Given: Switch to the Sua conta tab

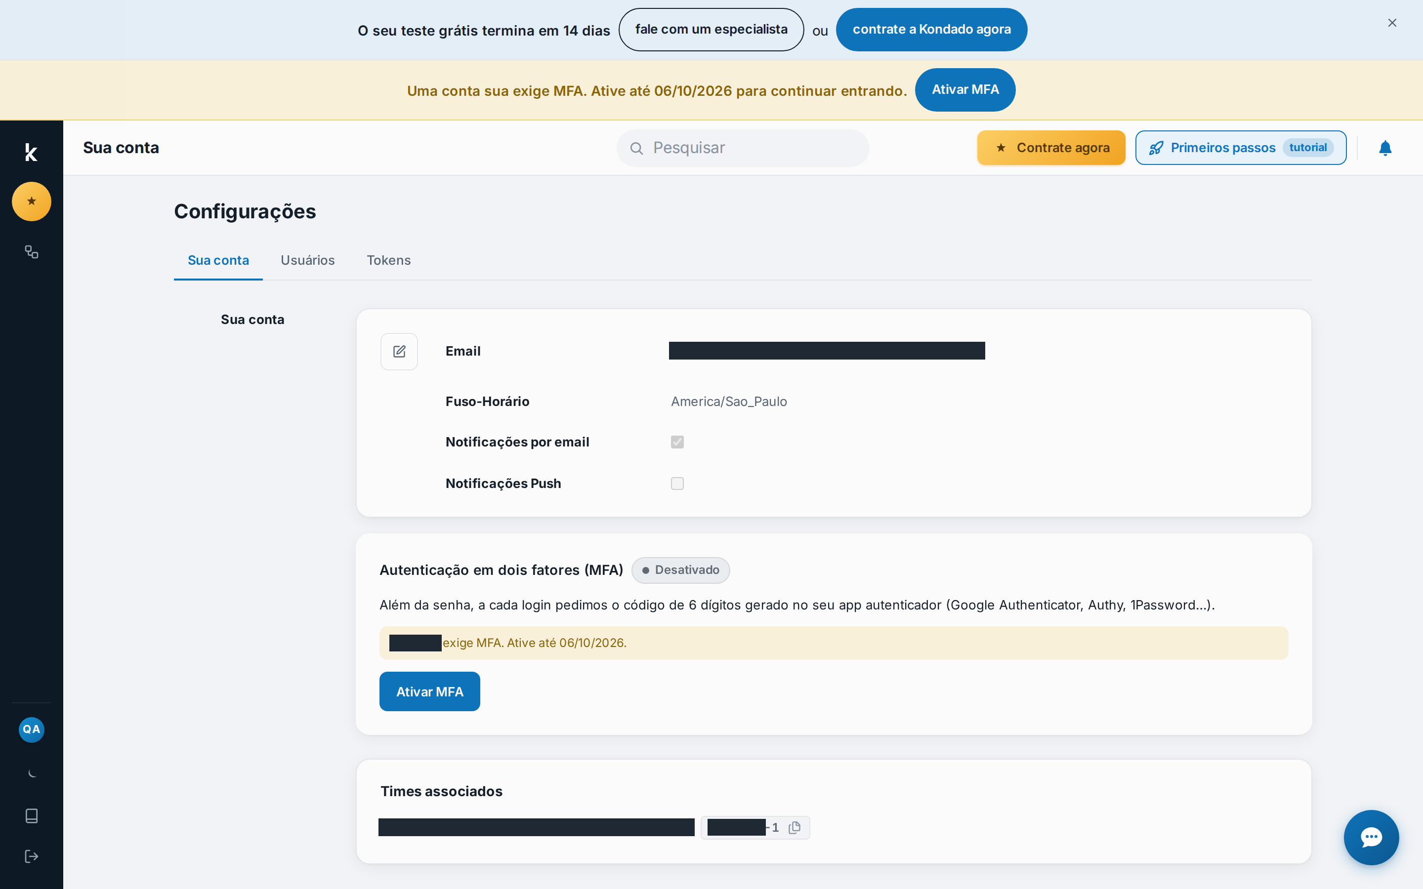Looking at the screenshot, I should (x=218, y=260).
